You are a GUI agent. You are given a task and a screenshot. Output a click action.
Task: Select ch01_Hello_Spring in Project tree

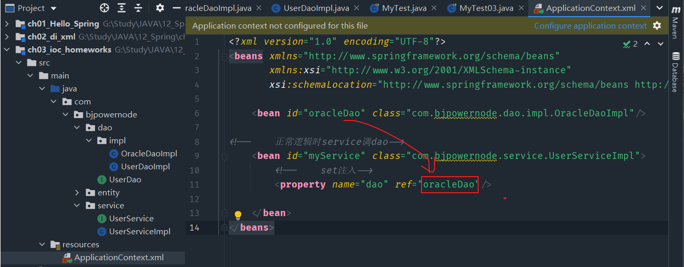[63, 24]
